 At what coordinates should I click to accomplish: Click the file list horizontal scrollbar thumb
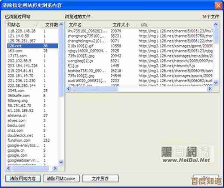coord(95,89)
